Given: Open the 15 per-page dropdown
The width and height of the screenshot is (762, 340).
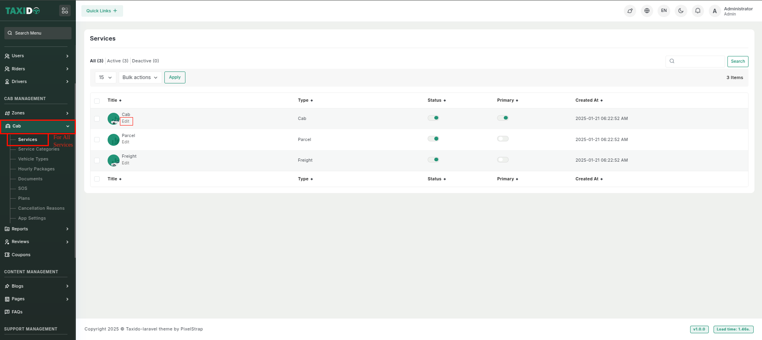Looking at the screenshot, I should [105, 77].
